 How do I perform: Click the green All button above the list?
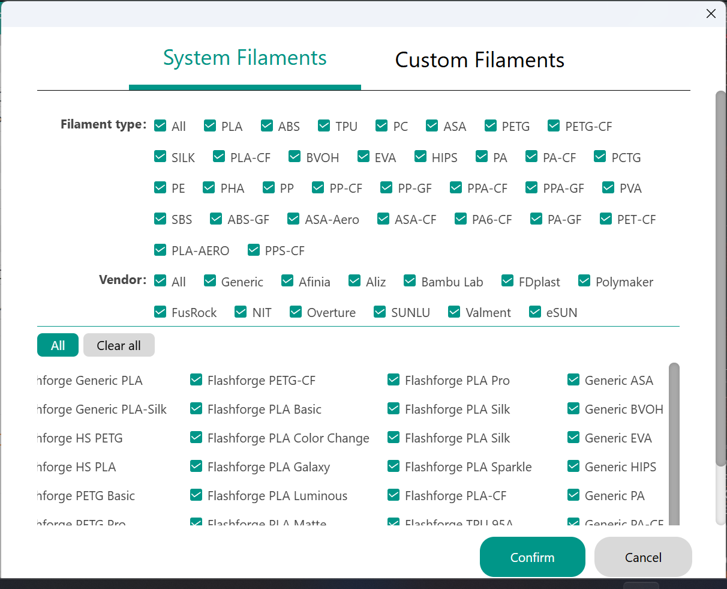tap(58, 345)
